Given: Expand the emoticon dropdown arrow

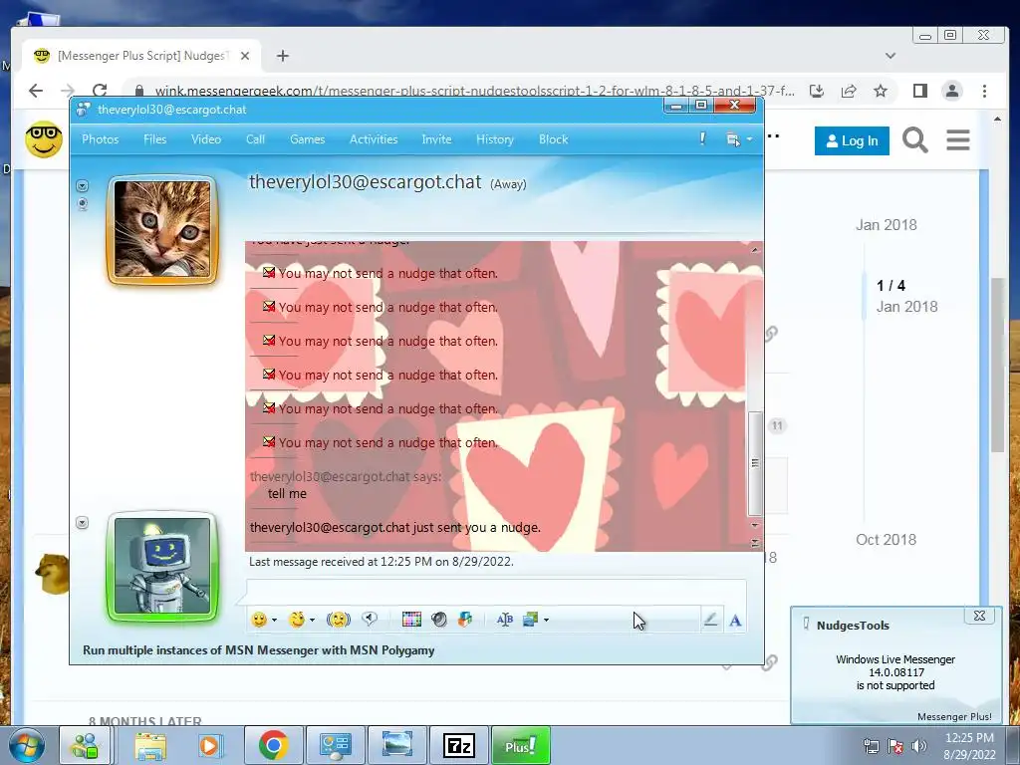Looking at the screenshot, I should 274,620.
